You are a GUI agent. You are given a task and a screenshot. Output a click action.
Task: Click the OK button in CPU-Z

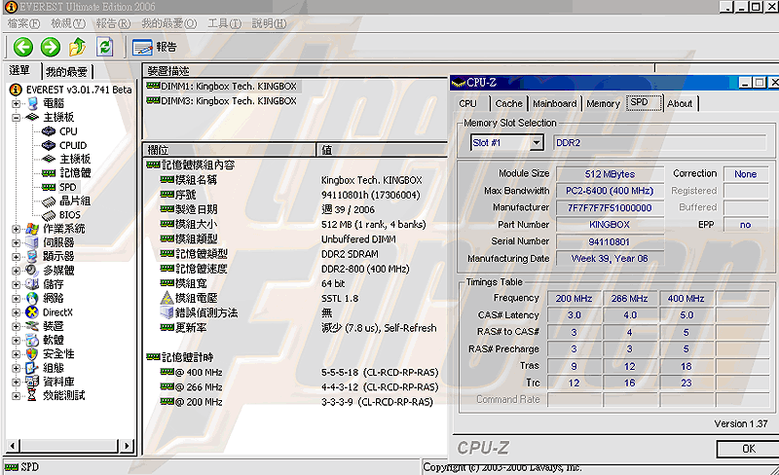point(748,449)
